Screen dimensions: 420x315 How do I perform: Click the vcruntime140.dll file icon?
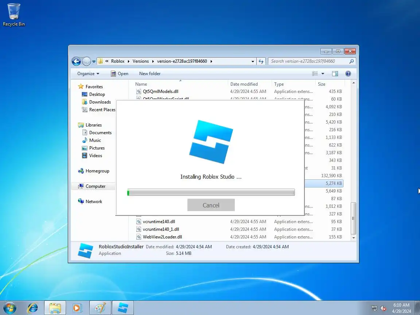pos(139,222)
